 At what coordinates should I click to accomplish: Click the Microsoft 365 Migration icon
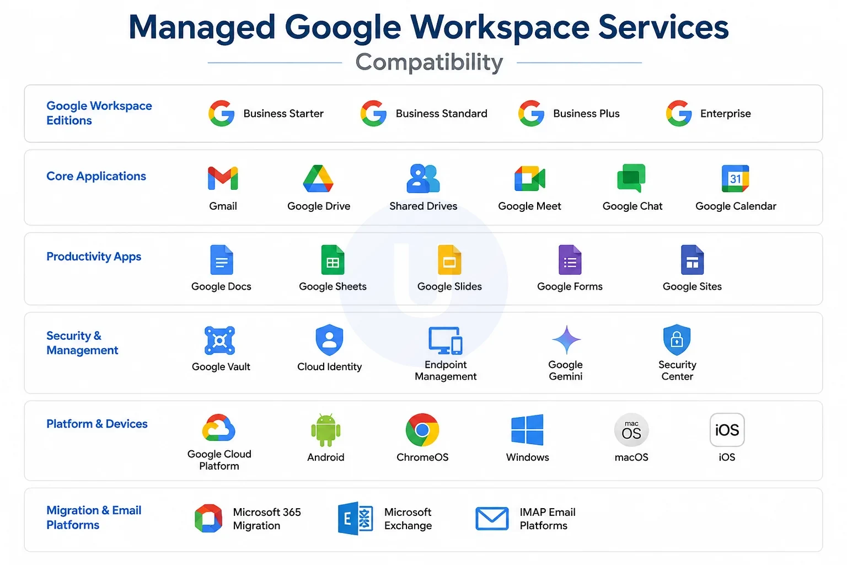point(208,518)
